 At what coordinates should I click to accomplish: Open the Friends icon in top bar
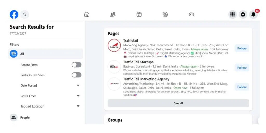pyautogui.click(x=113, y=15)
